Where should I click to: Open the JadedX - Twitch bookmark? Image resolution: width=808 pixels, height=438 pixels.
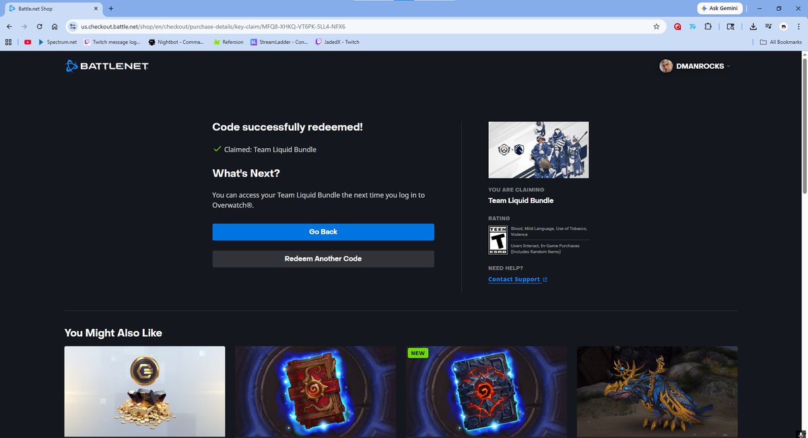tap(337, 42)
